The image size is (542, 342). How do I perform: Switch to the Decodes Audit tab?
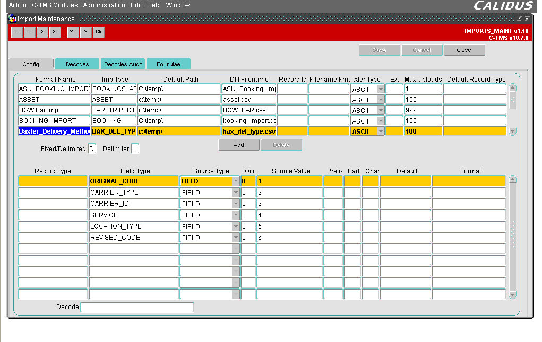pyautogui.click(x=123, y=64)
